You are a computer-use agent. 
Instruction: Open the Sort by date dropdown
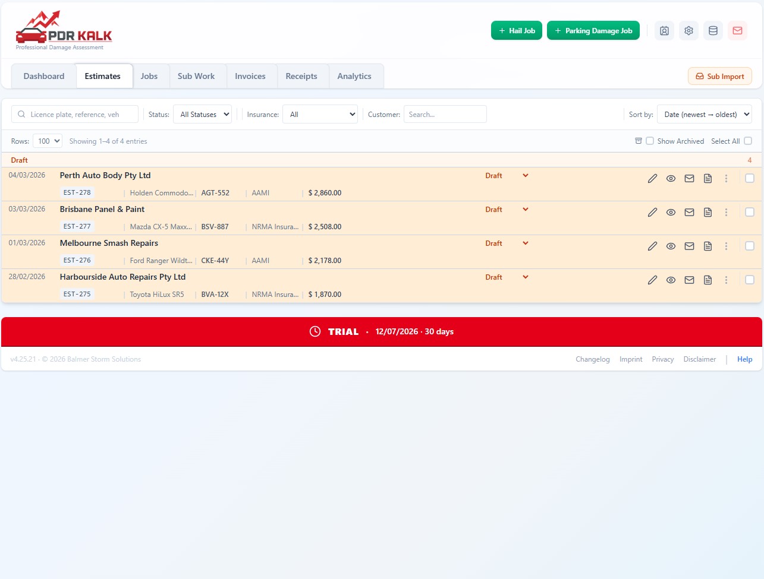(705, 115)
